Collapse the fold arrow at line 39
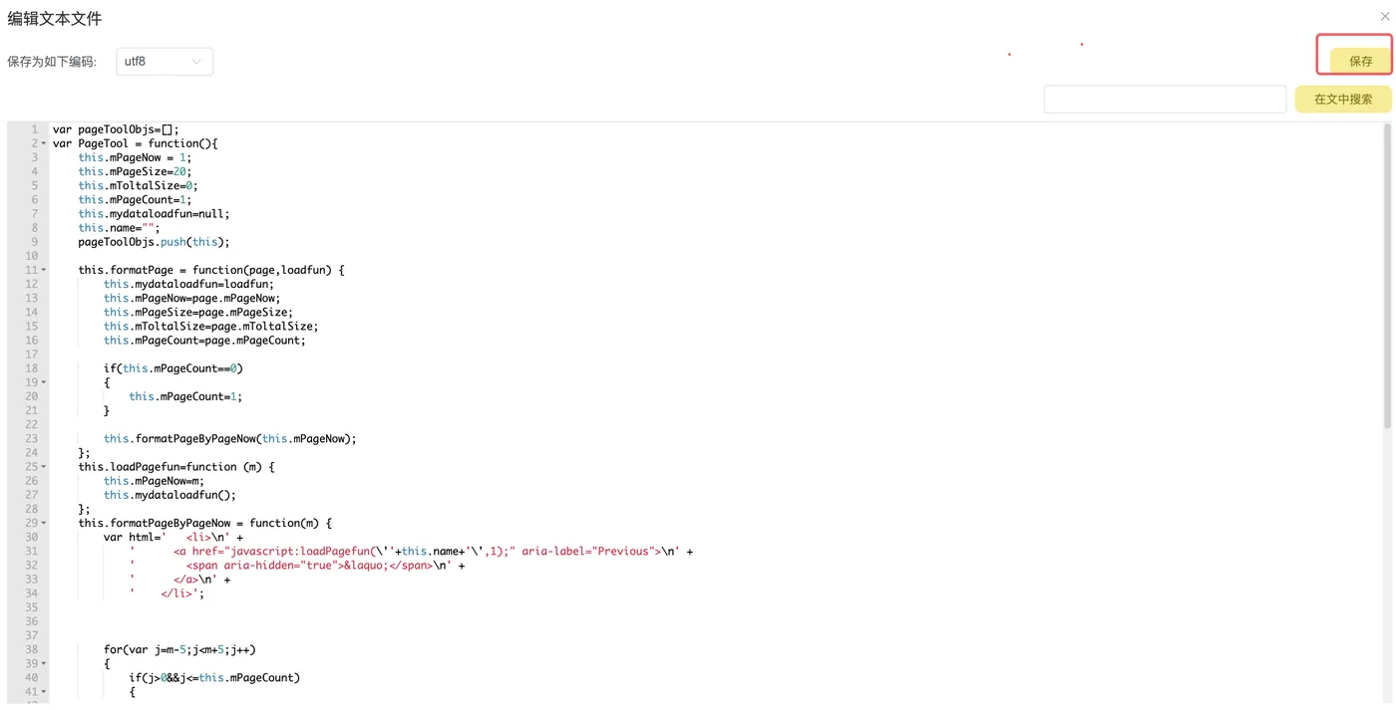1396x710 pixels. [44, 663]
